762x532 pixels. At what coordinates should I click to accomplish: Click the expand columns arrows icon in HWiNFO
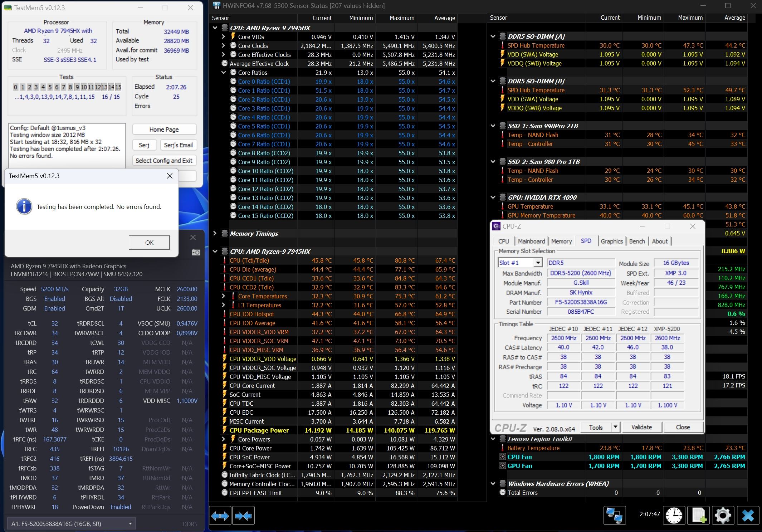click(x=220, y=516)
